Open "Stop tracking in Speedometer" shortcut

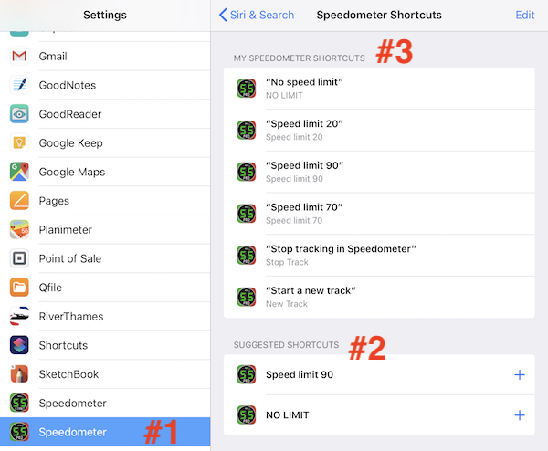(379, 255)
